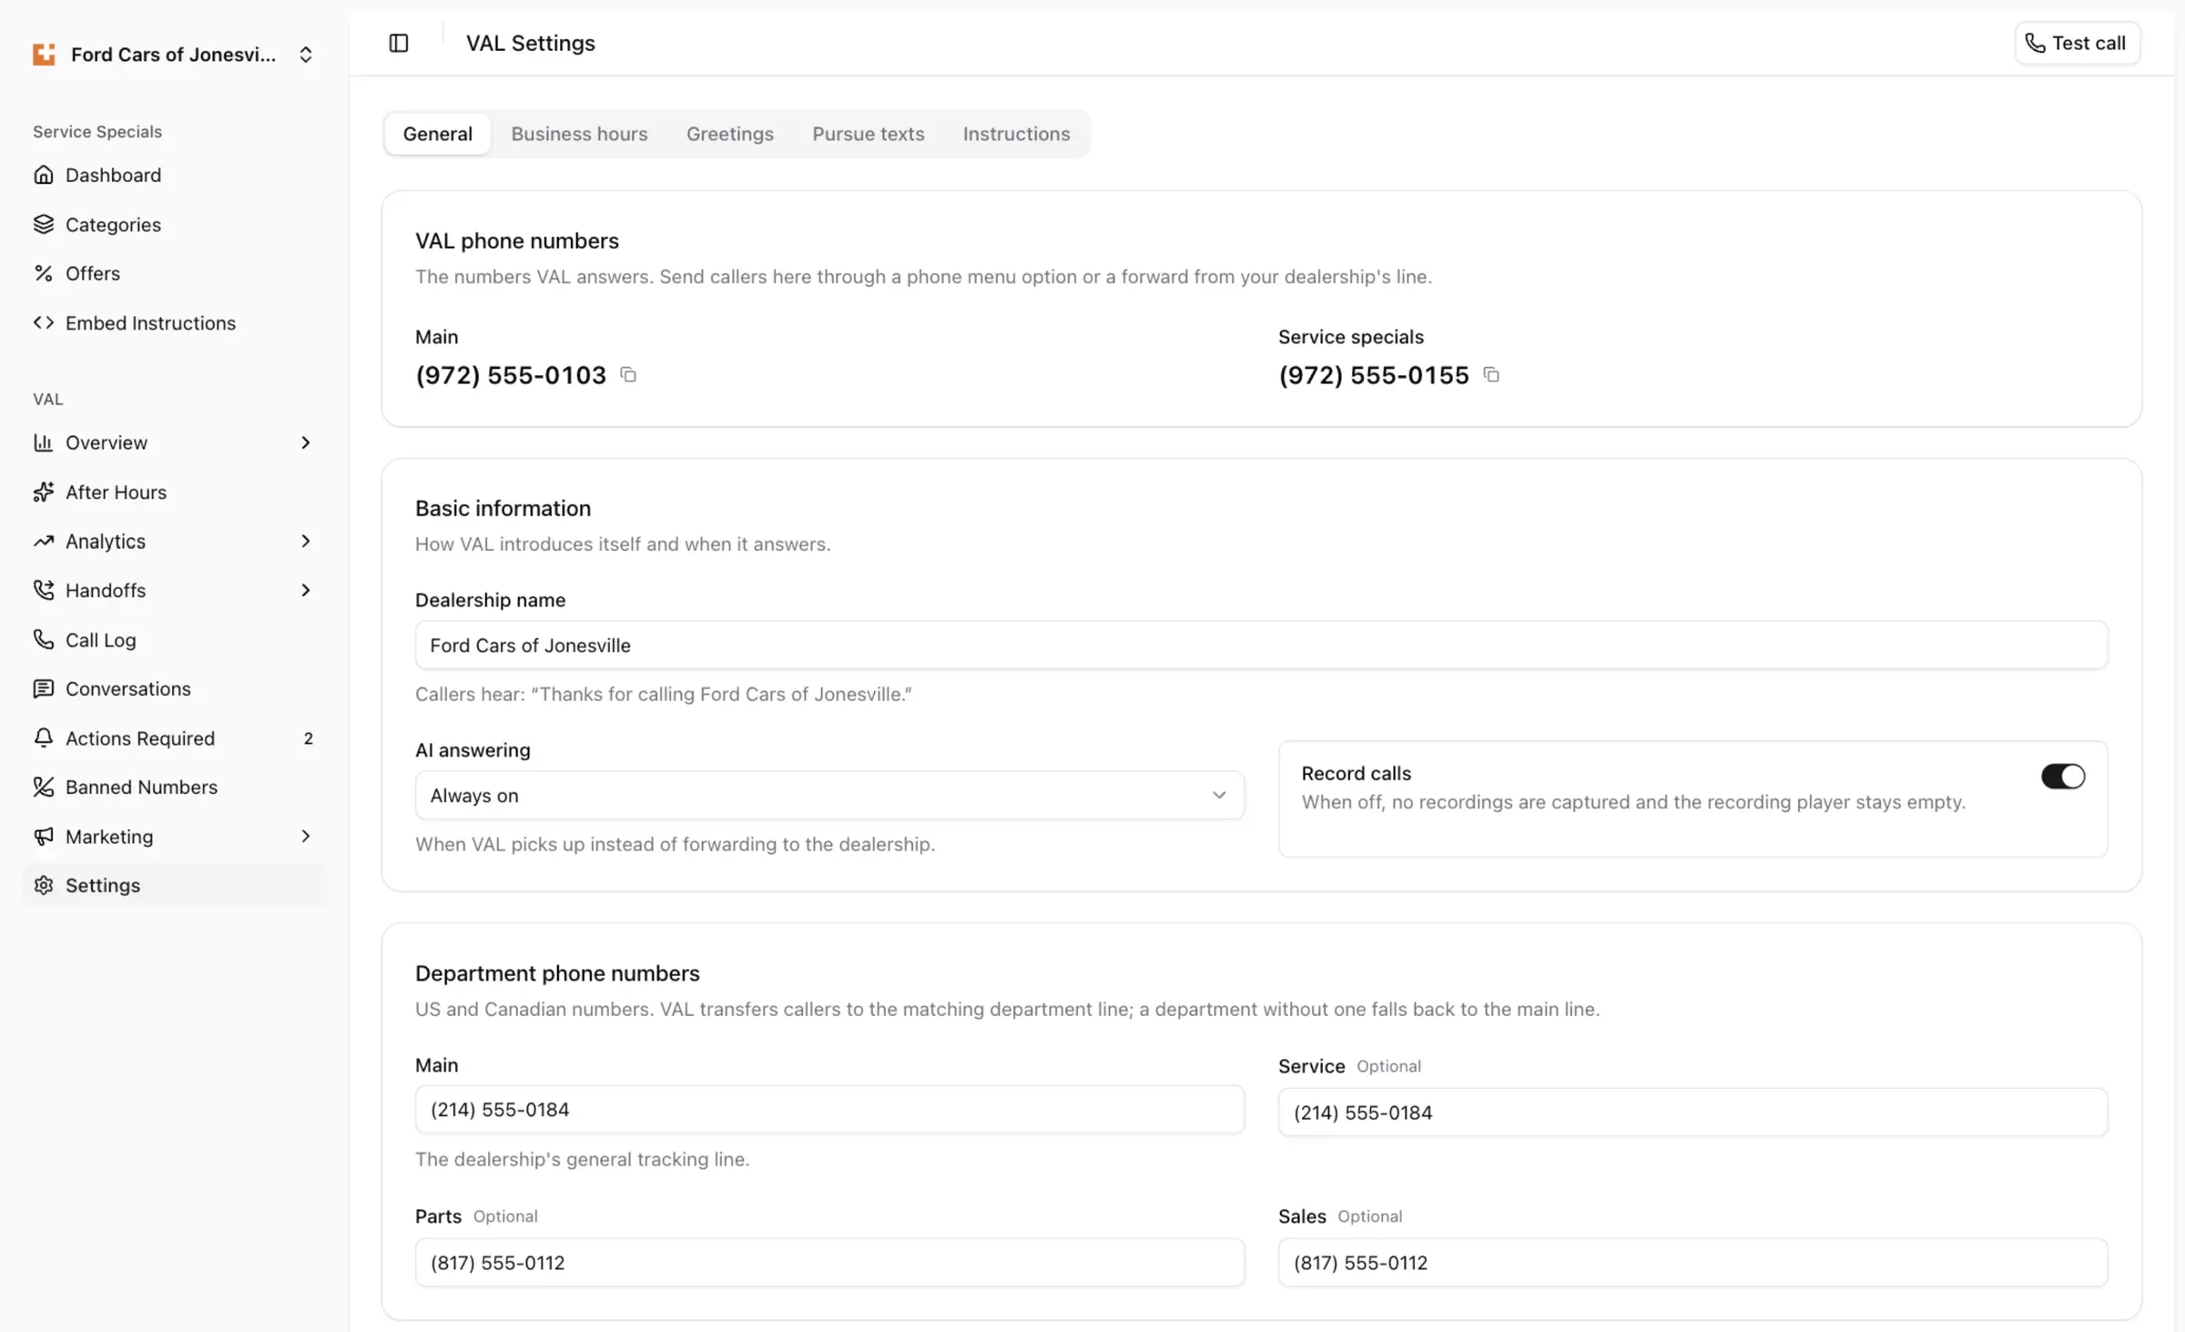Expand the Analytics submenu chevron
Image resolution: width=2185 pixels, height=1332 pixels.
tap(306, 541)
